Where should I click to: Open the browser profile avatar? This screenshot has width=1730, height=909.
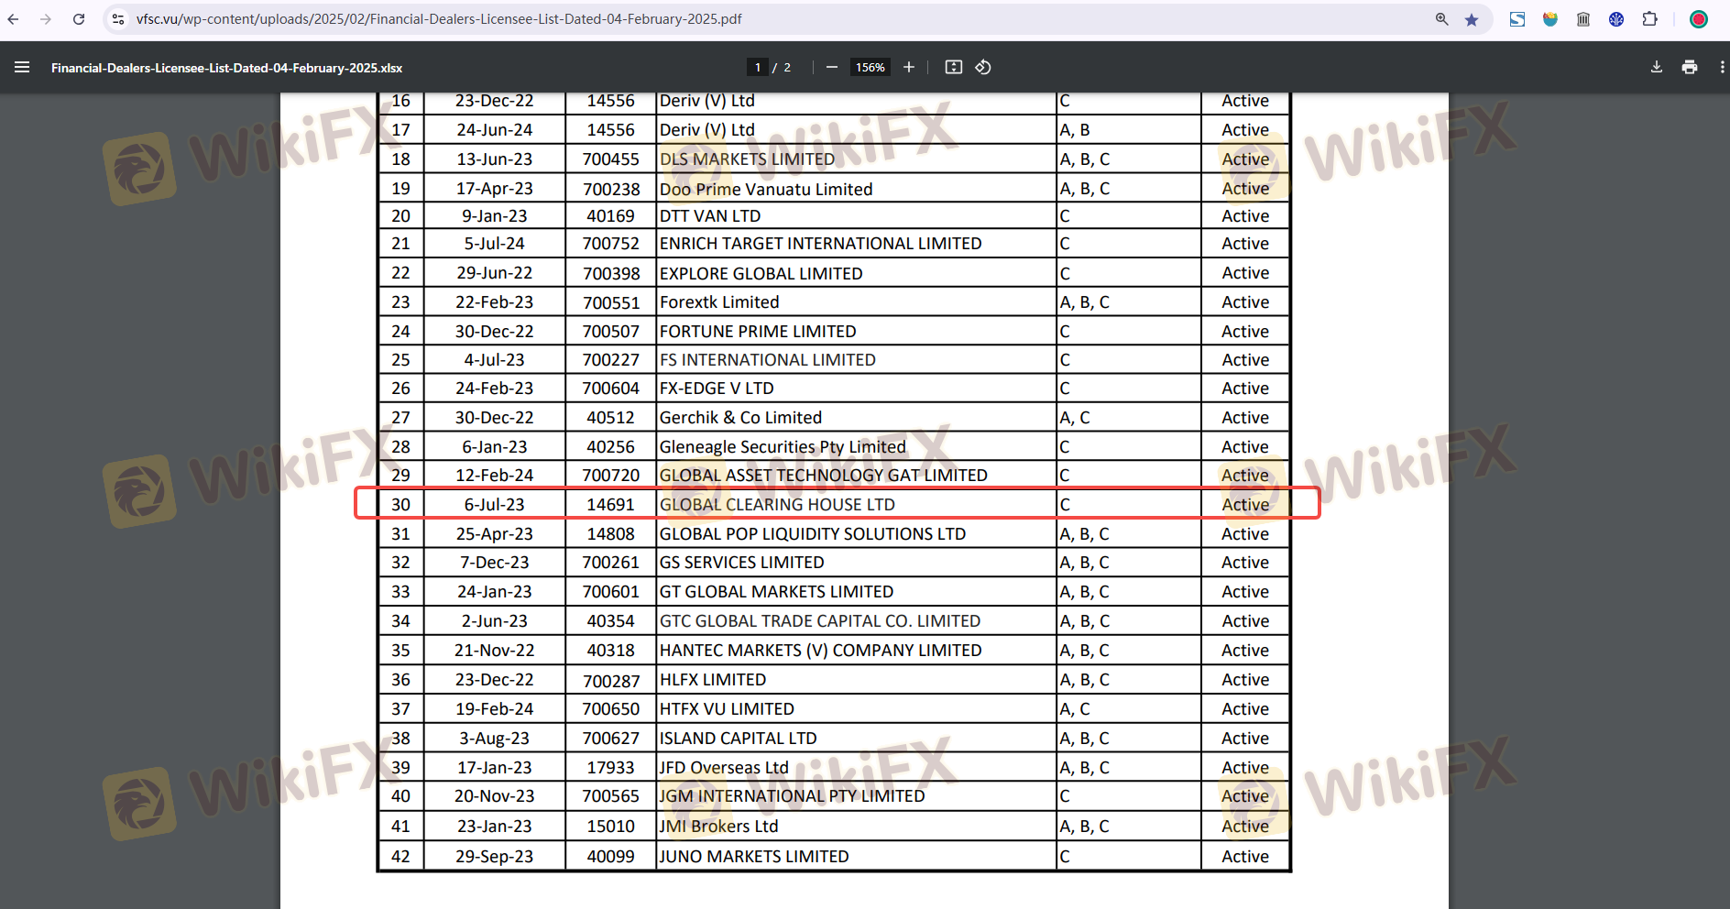[x=1698, y=19]
